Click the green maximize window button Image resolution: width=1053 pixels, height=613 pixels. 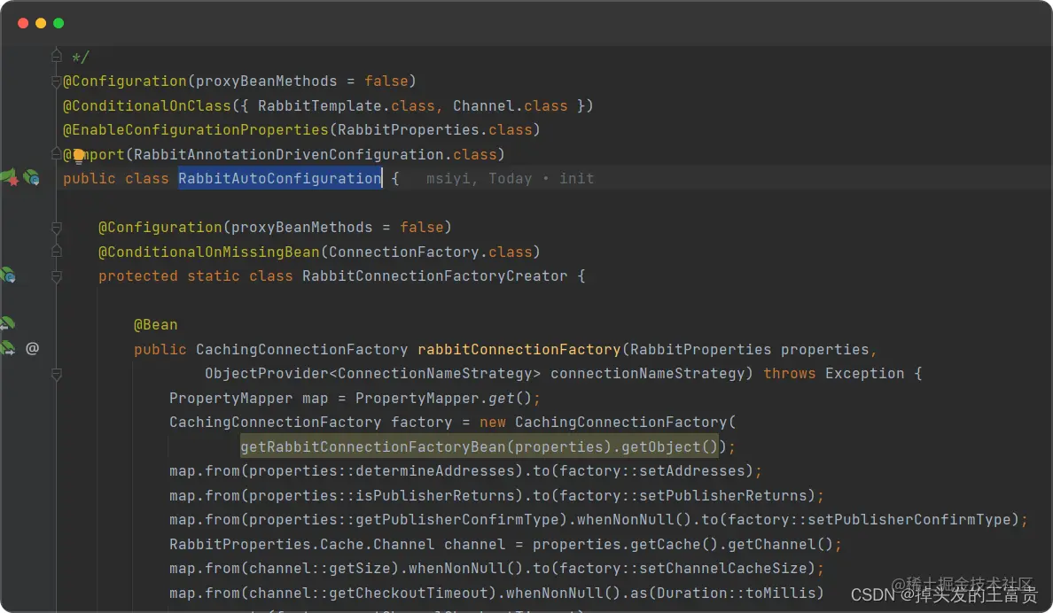click(x=58, y=23)
